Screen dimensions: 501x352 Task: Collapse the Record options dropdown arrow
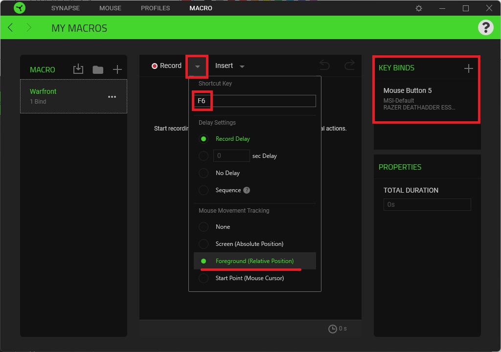pos(197,66)
